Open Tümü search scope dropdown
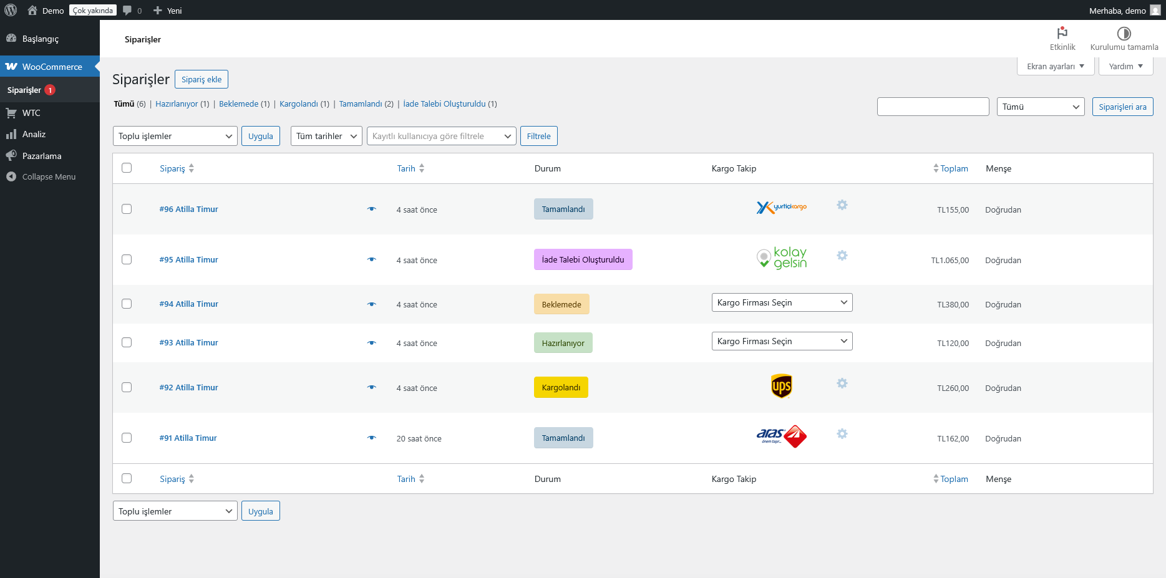 pos(1041,107)
